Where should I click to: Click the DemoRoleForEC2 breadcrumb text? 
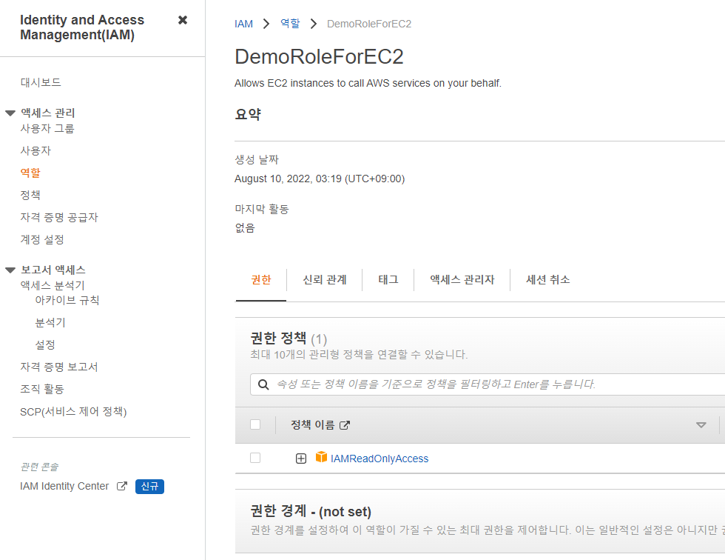coord(369,24)
